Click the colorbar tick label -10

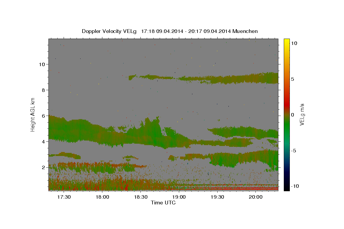click(x=295, y=186)
